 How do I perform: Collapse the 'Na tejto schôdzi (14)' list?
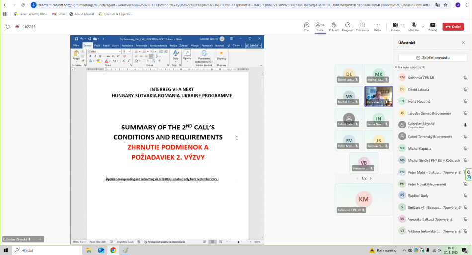[x=396, y=67]
